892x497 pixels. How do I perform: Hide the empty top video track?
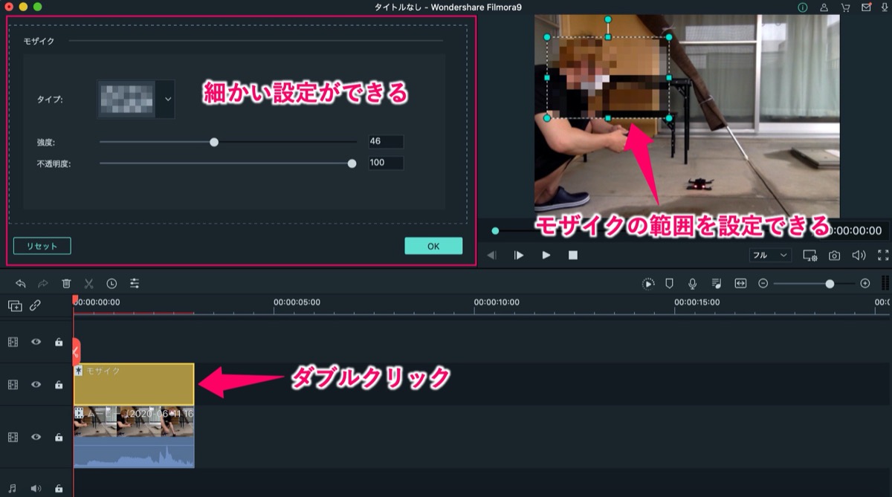click(x=36, y=342)
